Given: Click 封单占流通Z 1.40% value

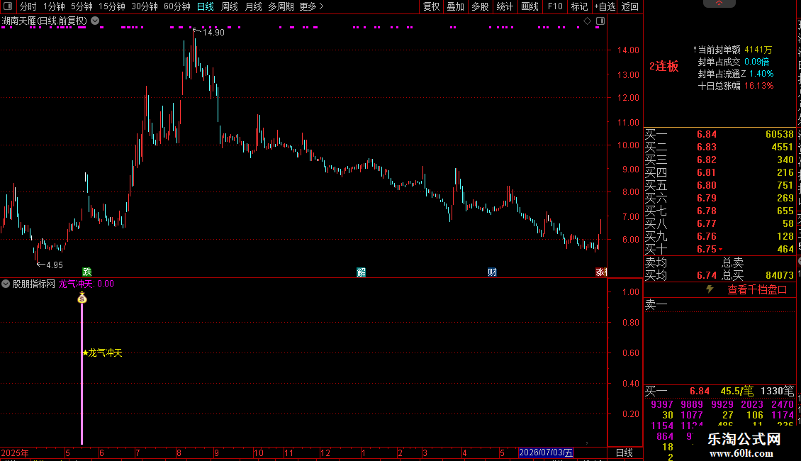Looking at the screenshot, I should [x=761, y=74].
